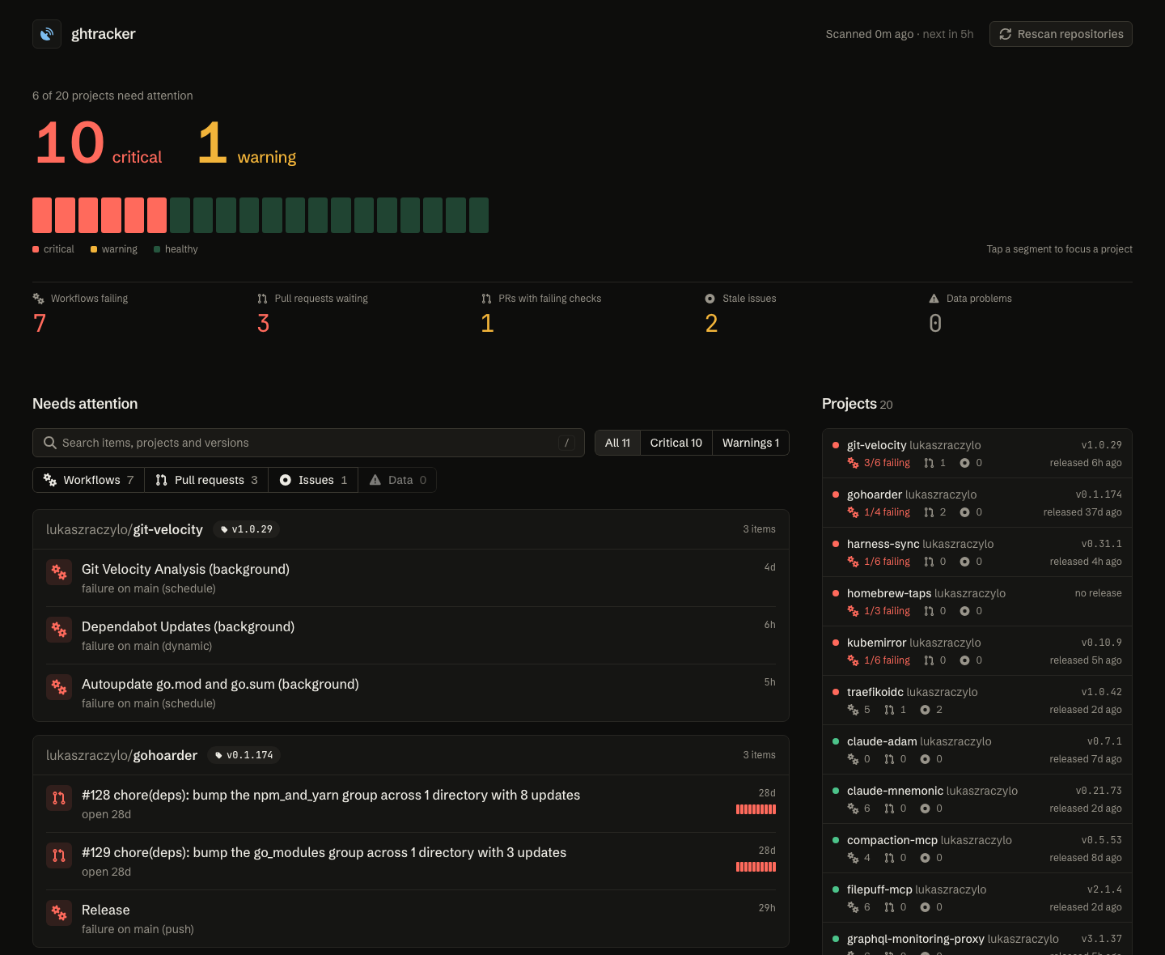
Task: Open the Release failure item
Action: point(411,919)
